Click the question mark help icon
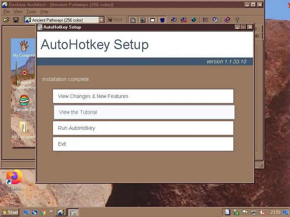 pos(237,20)
